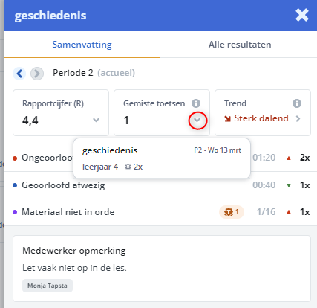Click the weight icon in geschiedenis popup
Viewport: 317px width, 308px height.
[128, 167]
